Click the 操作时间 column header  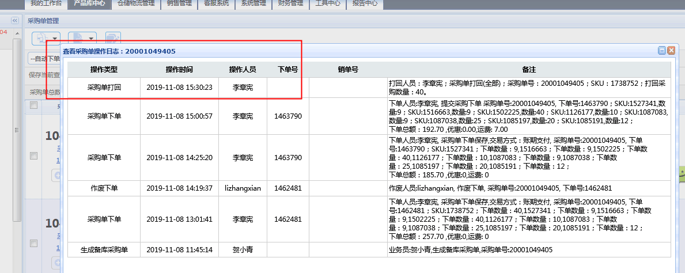pyautogui.click(x=179, y=70)
